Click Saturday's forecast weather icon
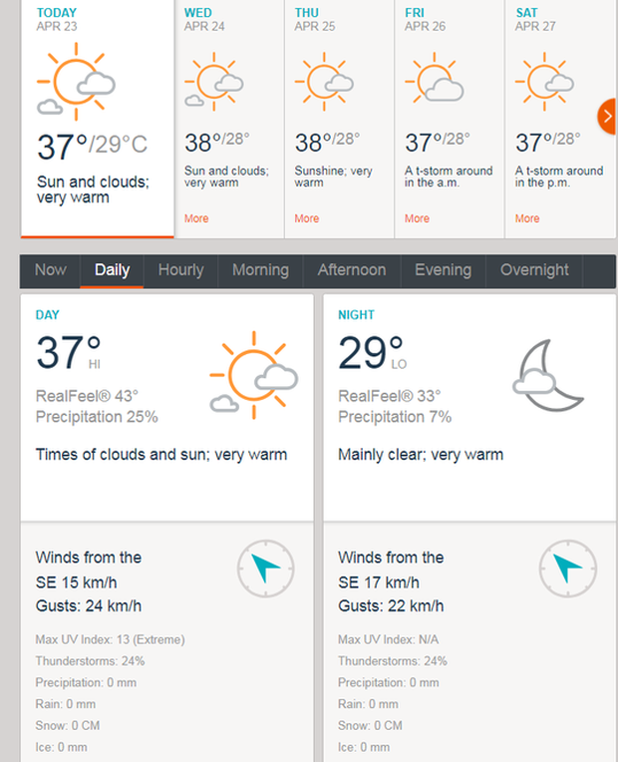 (544, 82)
